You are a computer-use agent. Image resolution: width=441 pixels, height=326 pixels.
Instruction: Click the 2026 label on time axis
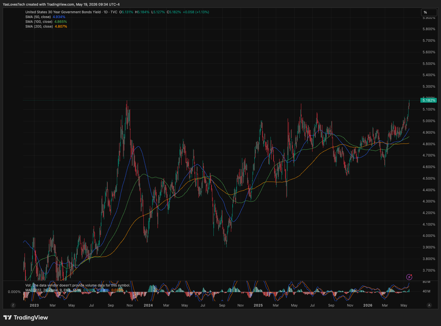368,305
